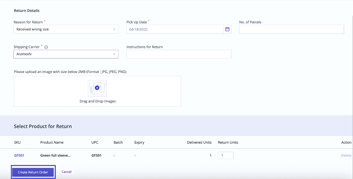Click the Drag and Drop Images area
This screenshot has height=179, width=353.
tap(97, 91)
